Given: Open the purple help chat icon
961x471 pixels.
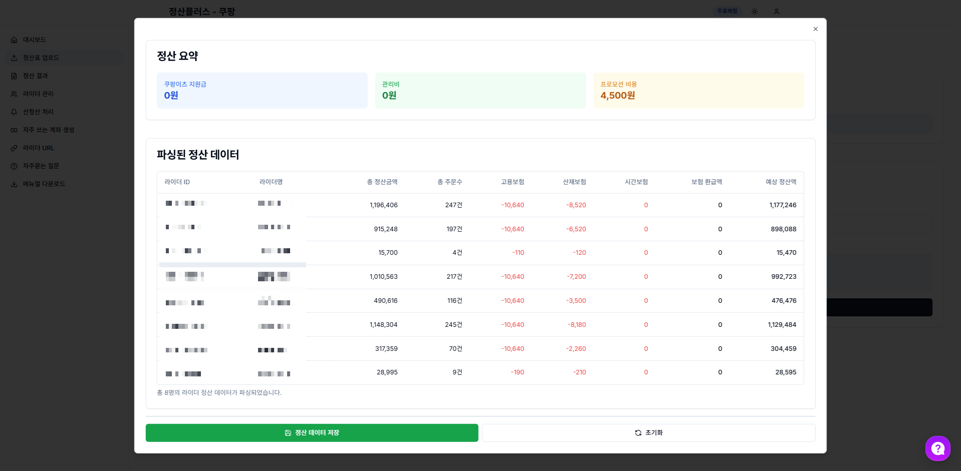Looking at the screenshot, I should tap(937, 448).
